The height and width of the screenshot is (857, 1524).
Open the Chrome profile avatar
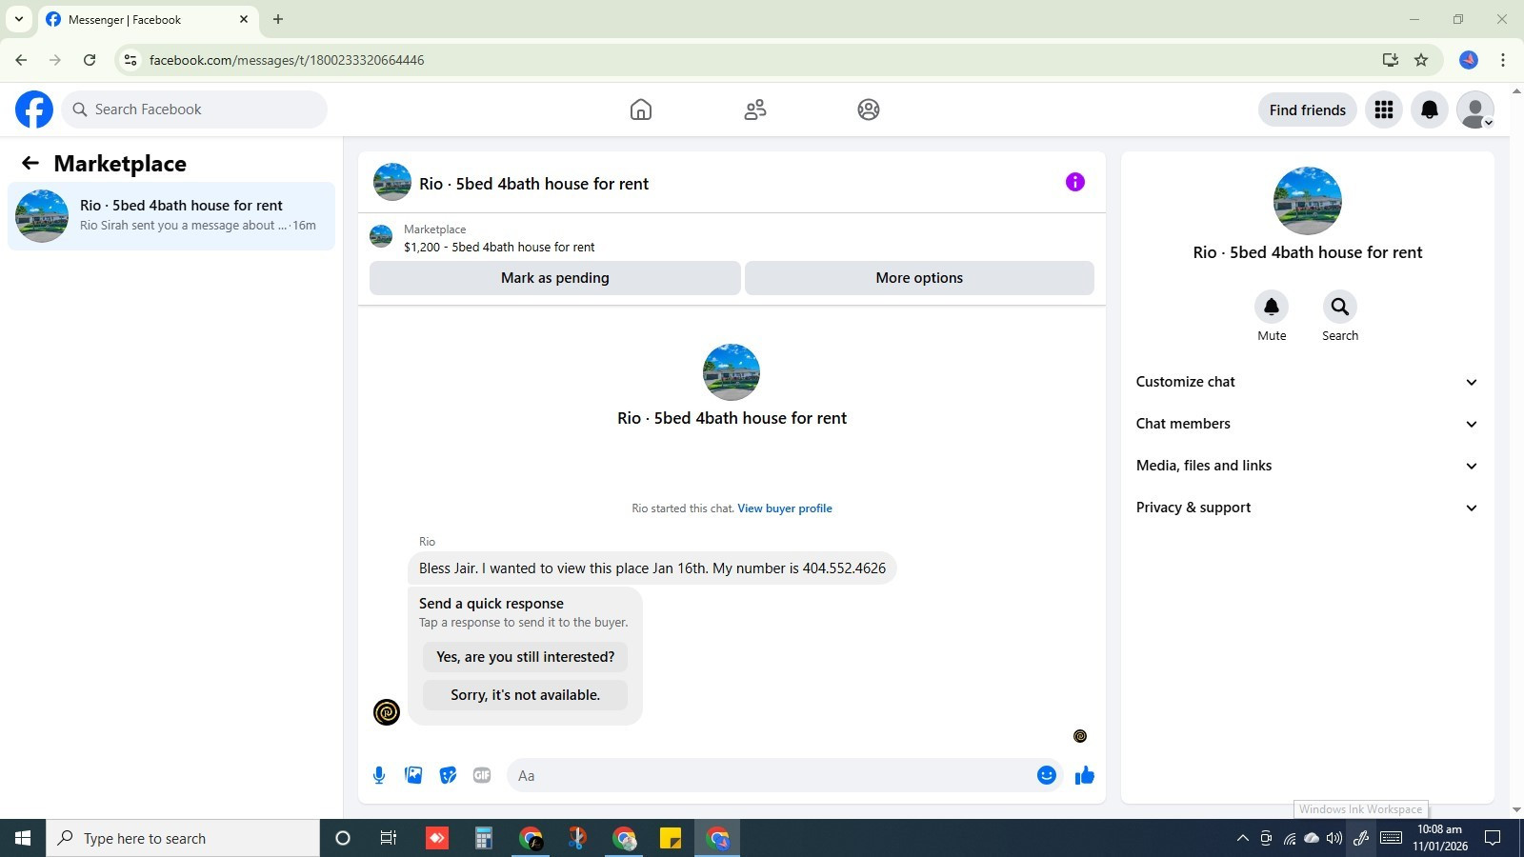click(x=1469, y=60)
